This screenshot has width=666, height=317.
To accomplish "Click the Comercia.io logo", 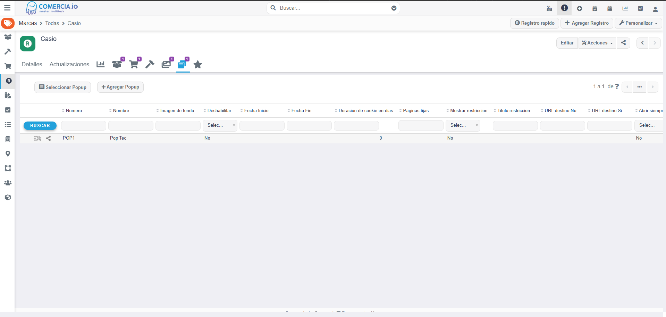I will point(52,8).
